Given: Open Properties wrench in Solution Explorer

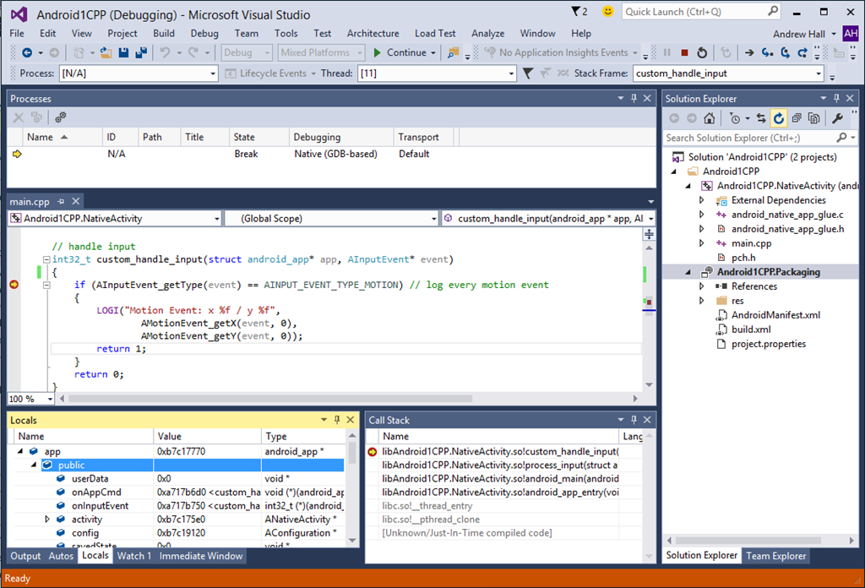Looking at the screenshot, I should click(x=837, y=118).
